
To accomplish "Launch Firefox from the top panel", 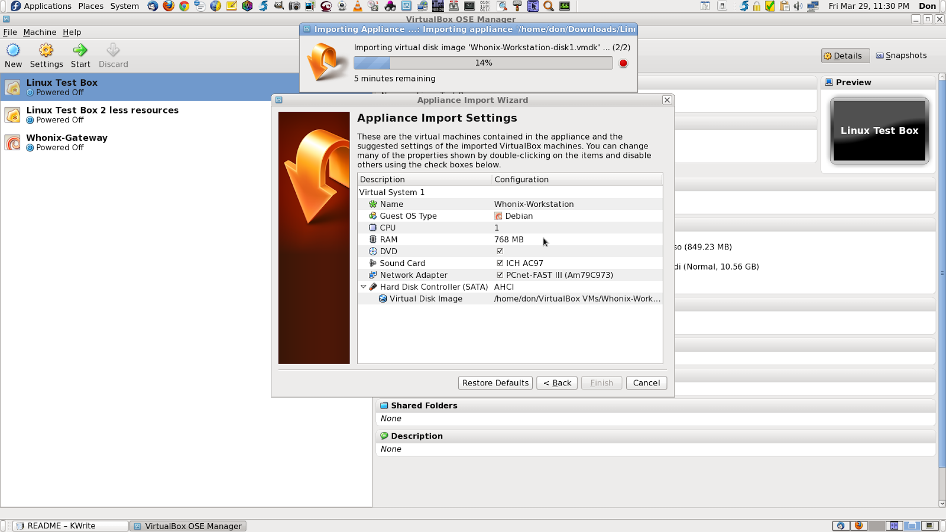I will coord(169,6).
